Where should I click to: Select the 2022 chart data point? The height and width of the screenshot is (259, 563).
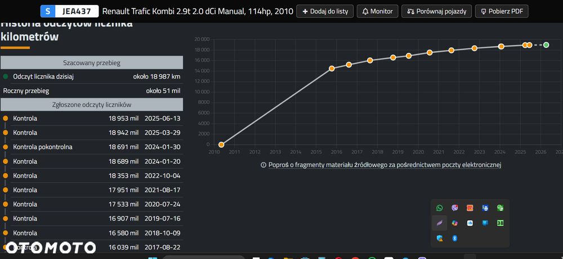coord(474,48)
